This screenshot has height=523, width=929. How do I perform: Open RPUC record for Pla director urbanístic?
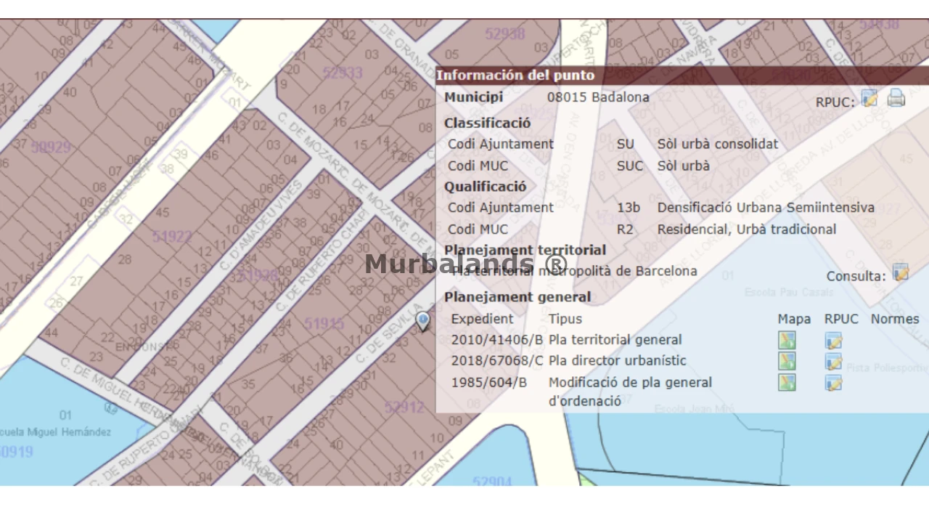click(x=833, y=361)
